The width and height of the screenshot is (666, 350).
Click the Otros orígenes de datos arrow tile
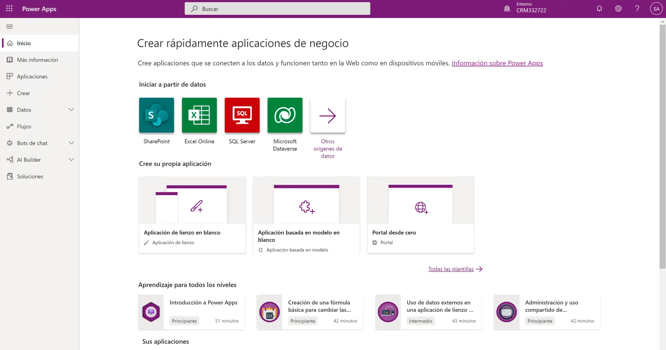click(328, 115)
